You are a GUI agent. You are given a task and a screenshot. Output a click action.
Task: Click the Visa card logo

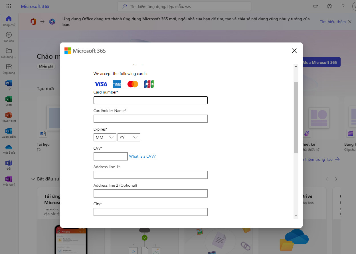[101, 84]
